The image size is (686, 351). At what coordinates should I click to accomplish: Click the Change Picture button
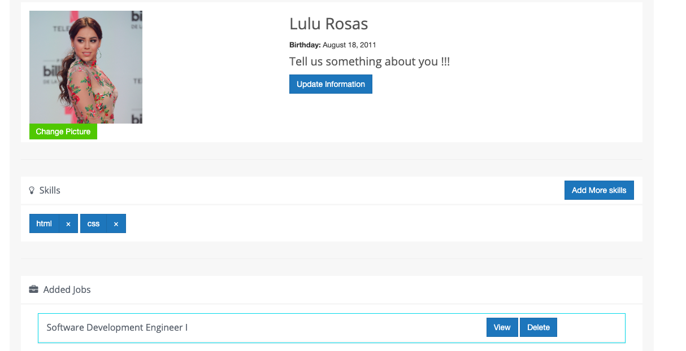63,131
